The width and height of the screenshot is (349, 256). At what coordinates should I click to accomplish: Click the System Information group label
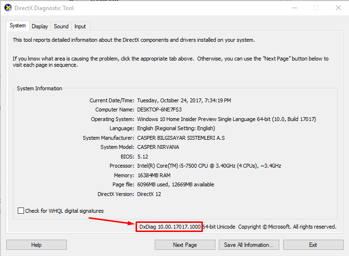39,88
